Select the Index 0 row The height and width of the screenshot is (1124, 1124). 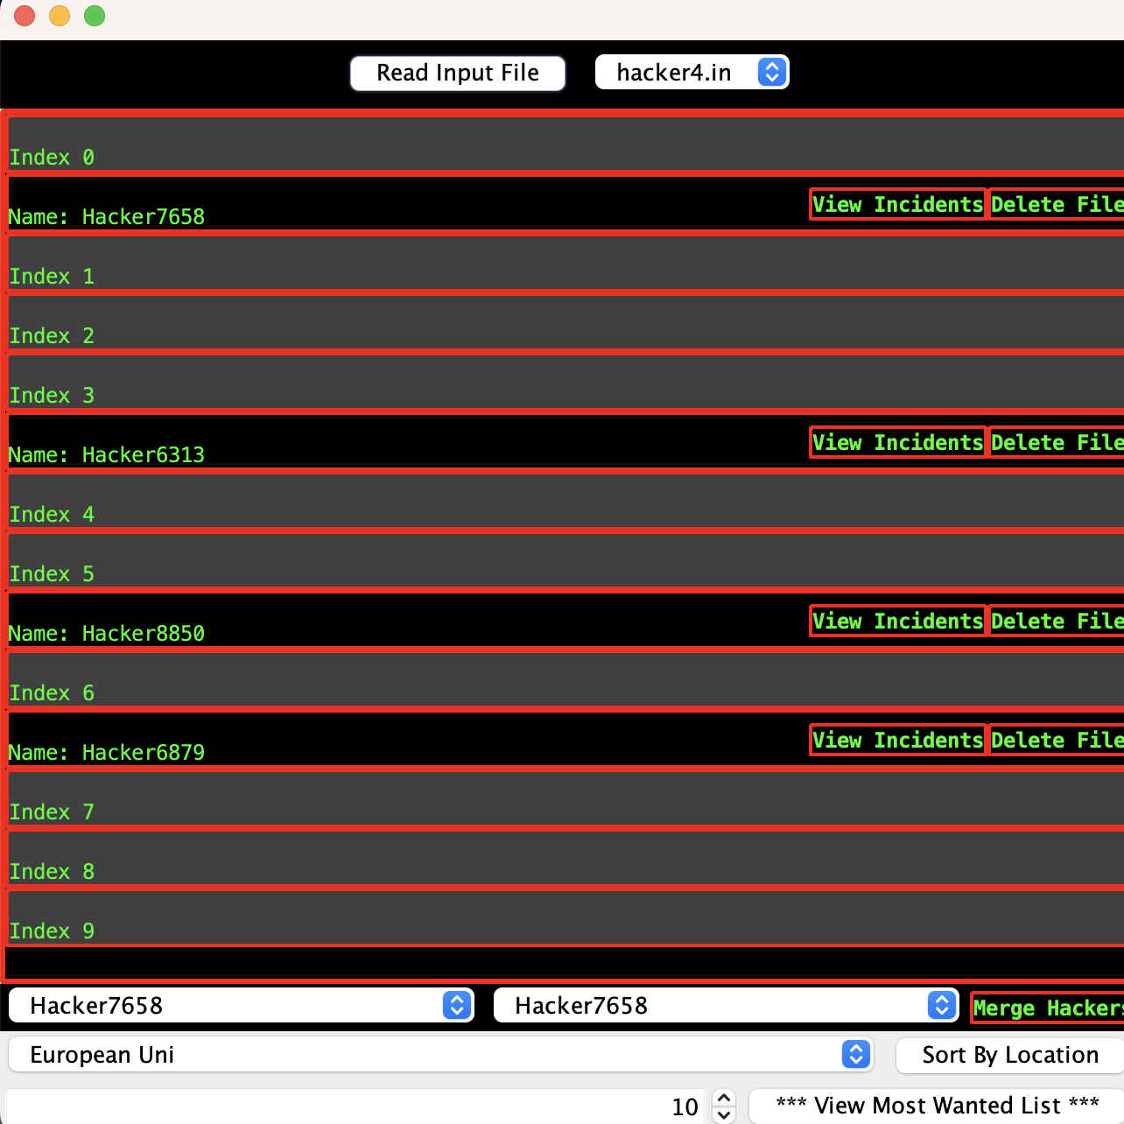(x=566, y=144)
